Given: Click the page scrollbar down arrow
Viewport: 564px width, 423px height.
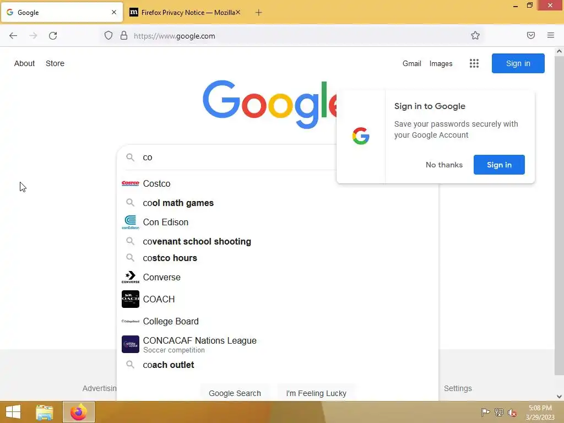Looking at the screenshot, I should [559, 397].
